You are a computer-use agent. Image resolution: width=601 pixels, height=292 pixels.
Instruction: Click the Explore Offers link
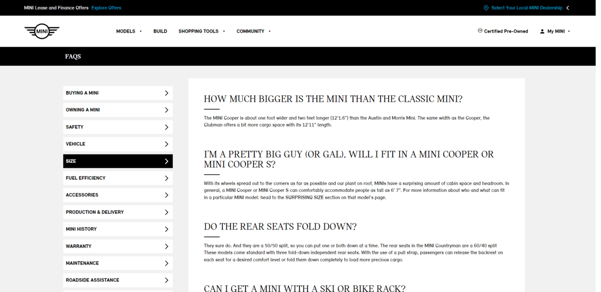click(x=106, y=8)
